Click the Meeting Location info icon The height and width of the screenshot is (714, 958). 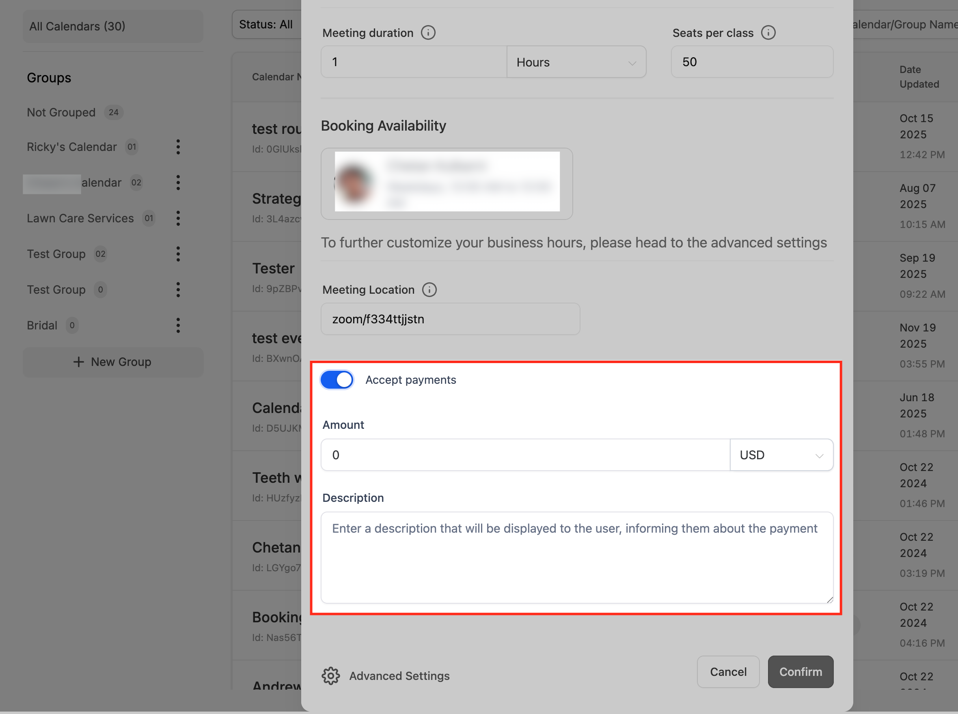click(x=429, y=290)
